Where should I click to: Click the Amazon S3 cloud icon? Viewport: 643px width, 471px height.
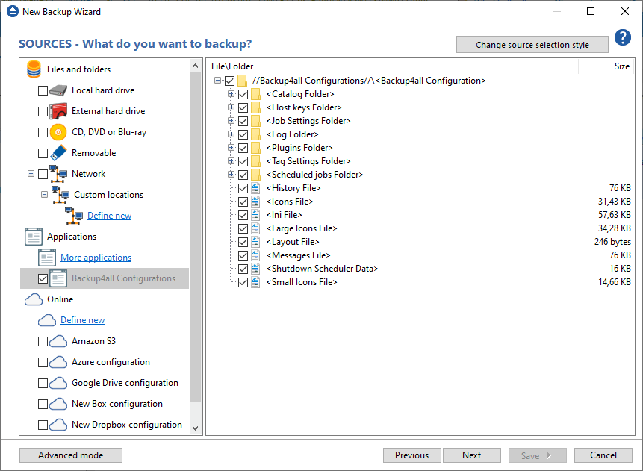pos(58,341)
